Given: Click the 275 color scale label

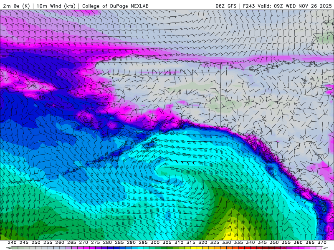Looking at the screenshot, I should (96, 242).
